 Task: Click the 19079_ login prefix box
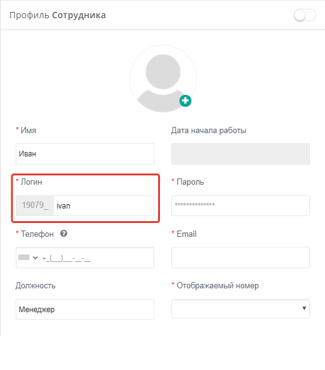coord(35,205)
